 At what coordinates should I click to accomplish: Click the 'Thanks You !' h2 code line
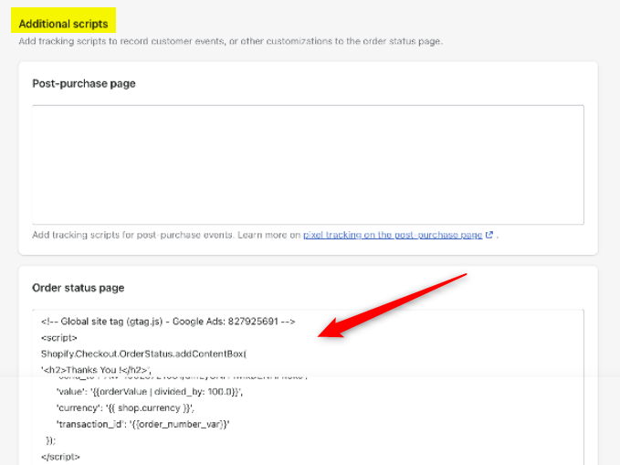click(97, 370)
